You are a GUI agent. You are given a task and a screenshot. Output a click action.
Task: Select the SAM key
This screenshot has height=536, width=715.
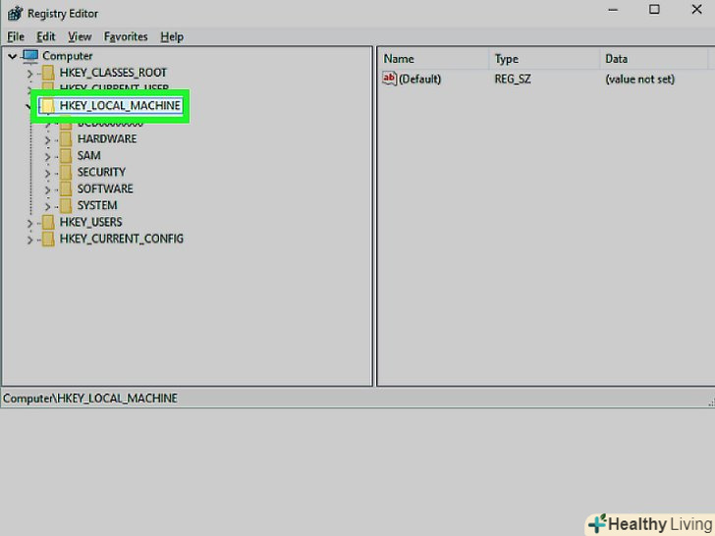pyautogui.click(x=89, y=155)
